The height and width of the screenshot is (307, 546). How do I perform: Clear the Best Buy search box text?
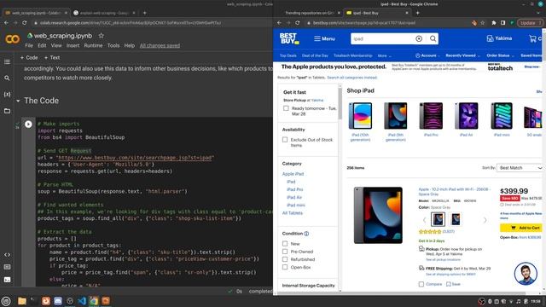pyautogui.click(x=419, y=38)
